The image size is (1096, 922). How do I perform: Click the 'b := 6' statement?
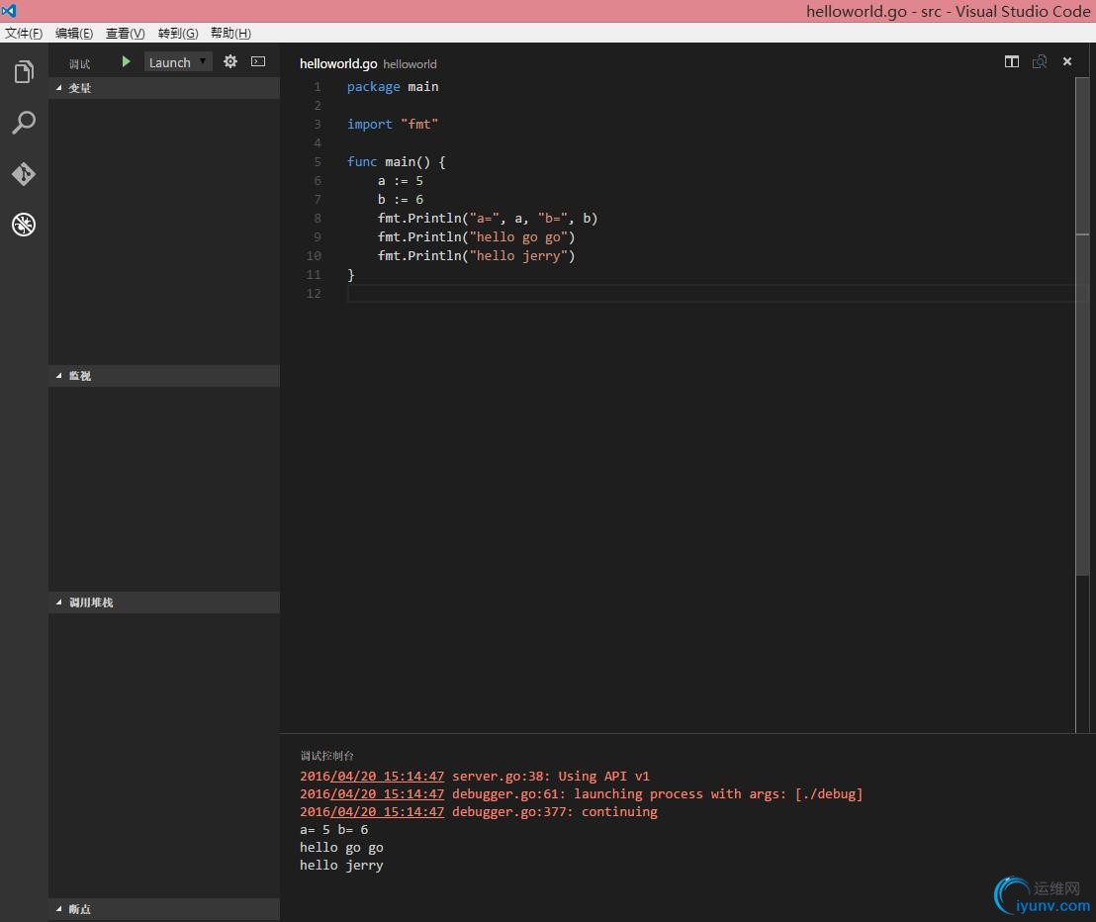point(401,199)
